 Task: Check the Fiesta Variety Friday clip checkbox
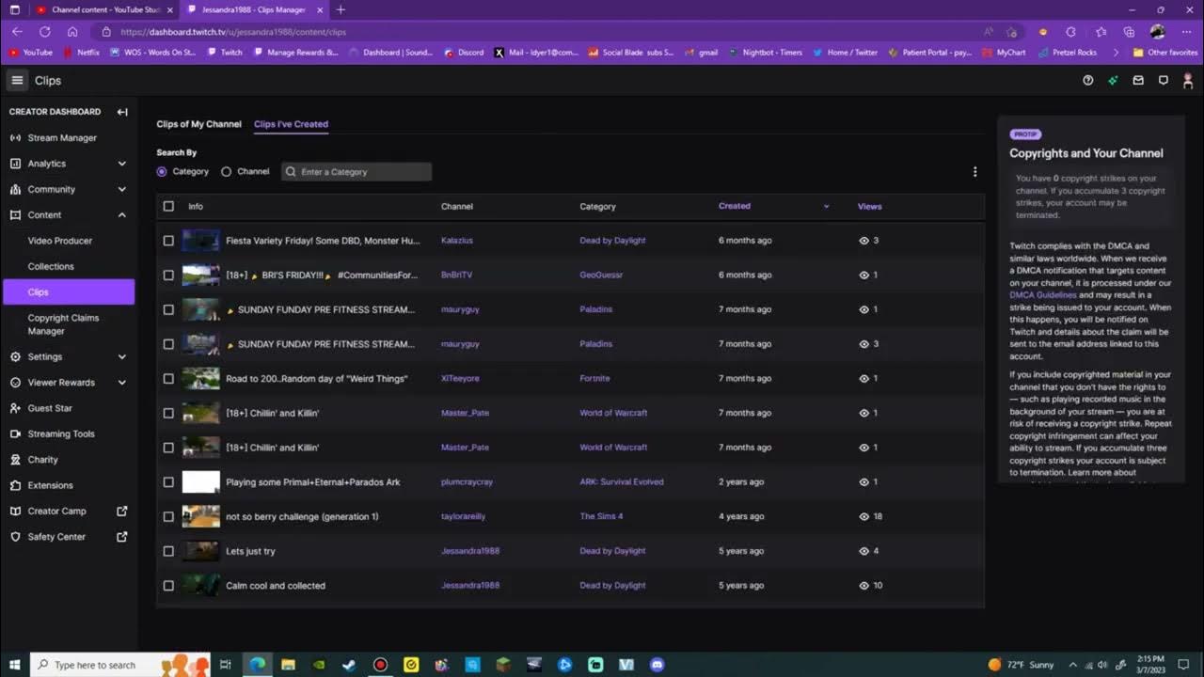tap(168, 241)
